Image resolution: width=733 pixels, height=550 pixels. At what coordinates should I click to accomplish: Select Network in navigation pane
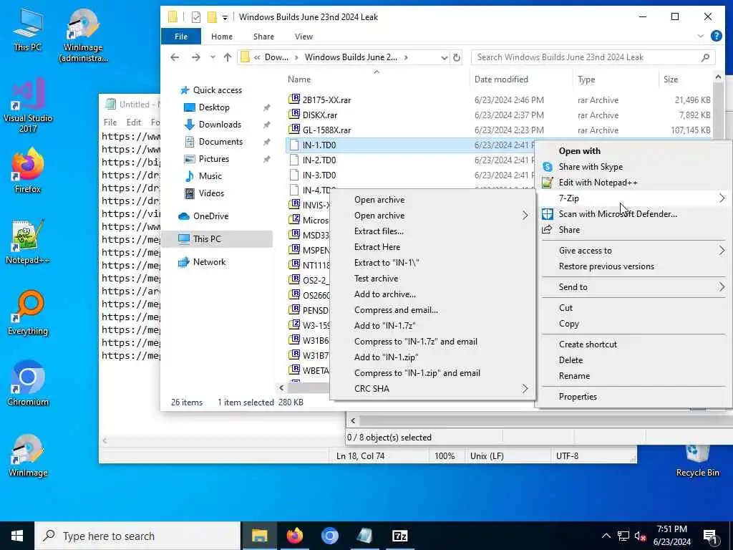click(x=209, y=262)
